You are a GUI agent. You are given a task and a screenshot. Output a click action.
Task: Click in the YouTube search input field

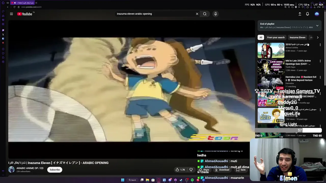(155, 14)
